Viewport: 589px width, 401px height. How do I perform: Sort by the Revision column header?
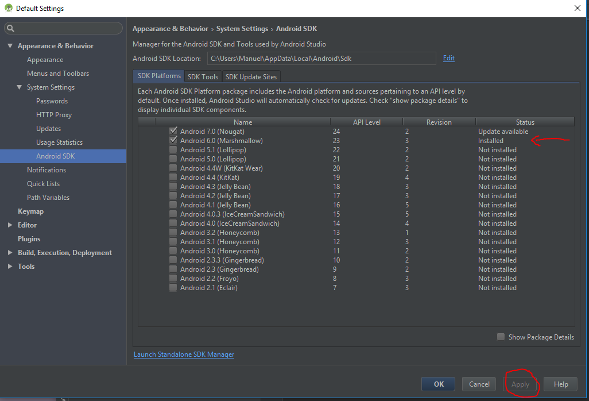[439, 122]
